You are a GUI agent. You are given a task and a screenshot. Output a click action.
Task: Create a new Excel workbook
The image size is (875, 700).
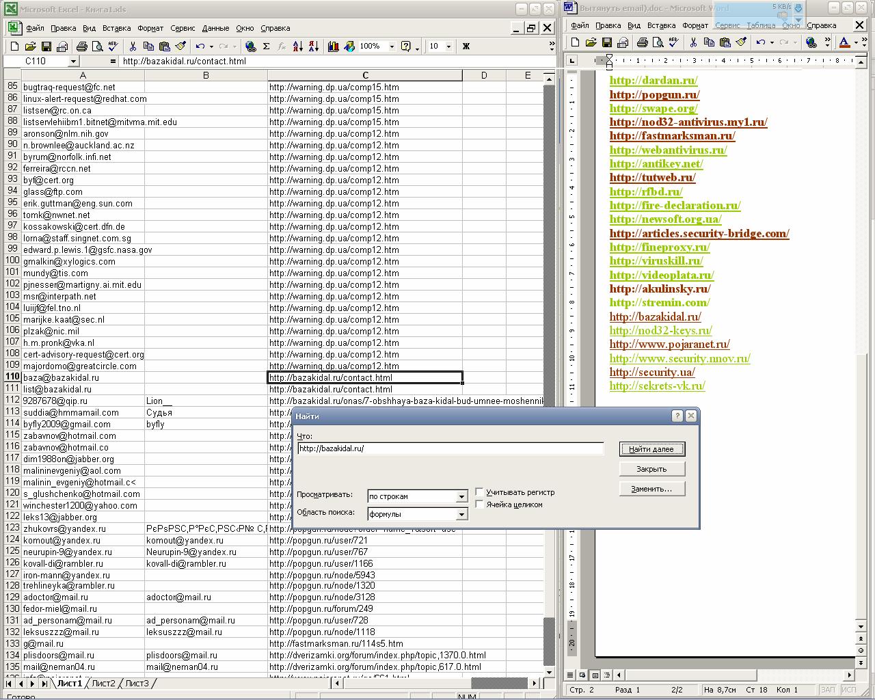coord(14,46)
